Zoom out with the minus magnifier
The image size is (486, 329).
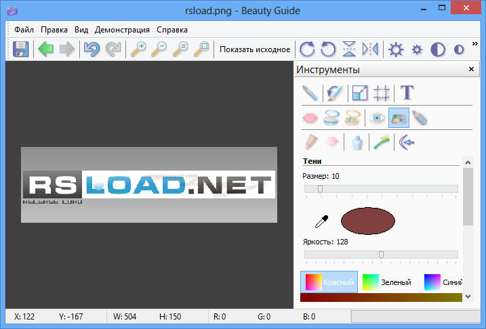pos(159,49)
